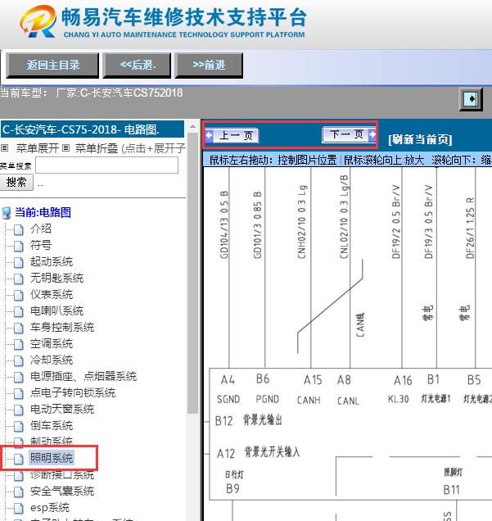Click the page icon beside 冷却系统
Viewport: 492px width, 521px height.
(x=19, y=360)
